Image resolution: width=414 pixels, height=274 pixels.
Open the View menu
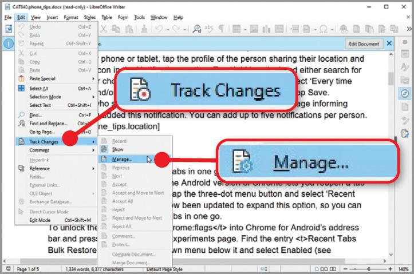coord(36,17)
